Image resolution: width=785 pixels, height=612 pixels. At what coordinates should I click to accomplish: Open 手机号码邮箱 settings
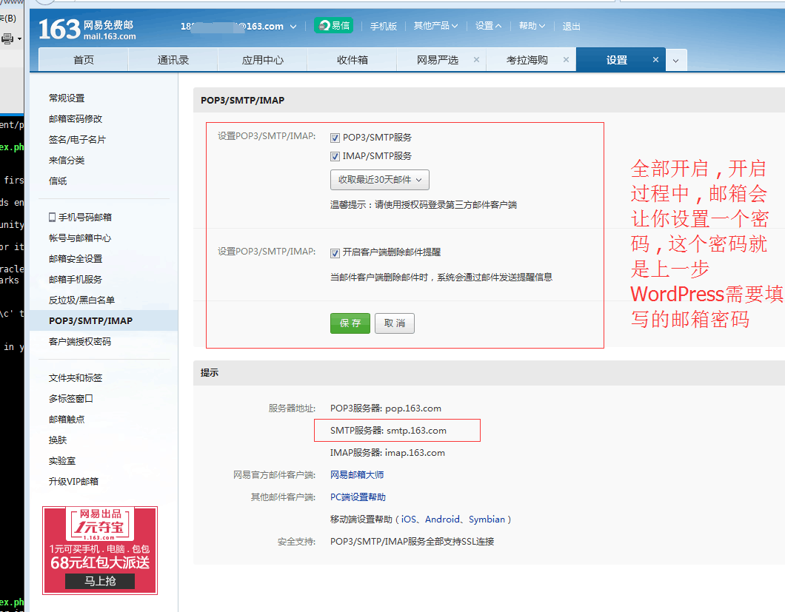click(85, 217)
